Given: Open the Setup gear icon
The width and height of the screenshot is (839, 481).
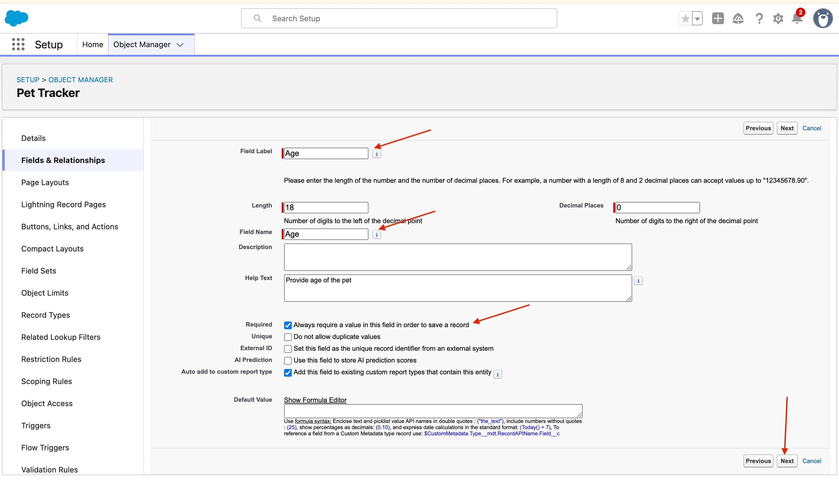Looking at the screenshot, I should [x=778, y=19].
